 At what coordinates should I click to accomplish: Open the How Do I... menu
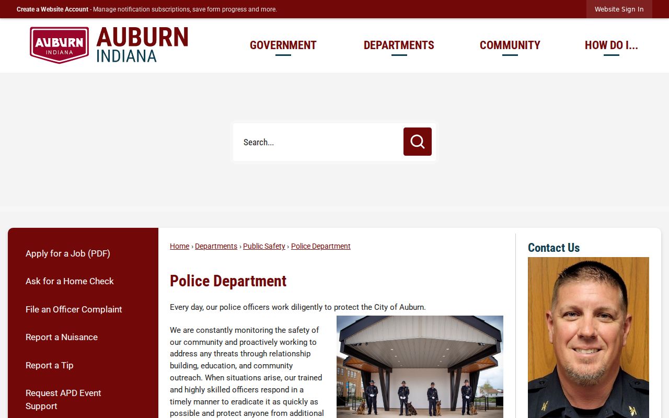click(x=612, y=45)
